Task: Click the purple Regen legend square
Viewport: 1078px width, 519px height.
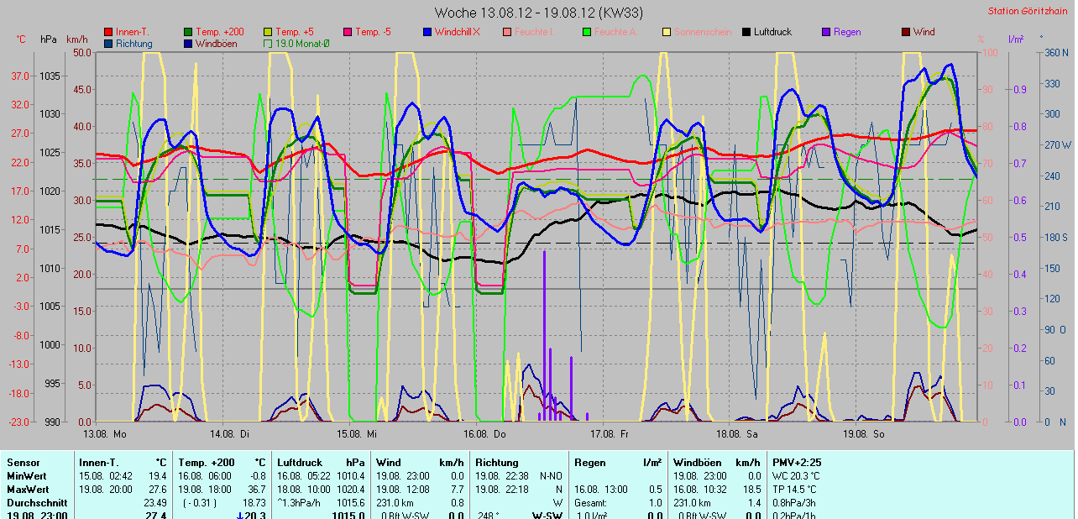Action: [x=826, y=32]
